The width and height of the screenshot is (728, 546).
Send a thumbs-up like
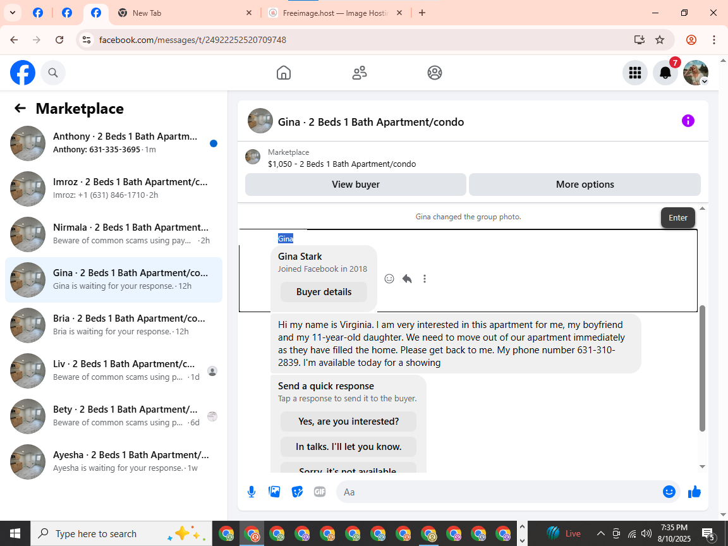694,492
